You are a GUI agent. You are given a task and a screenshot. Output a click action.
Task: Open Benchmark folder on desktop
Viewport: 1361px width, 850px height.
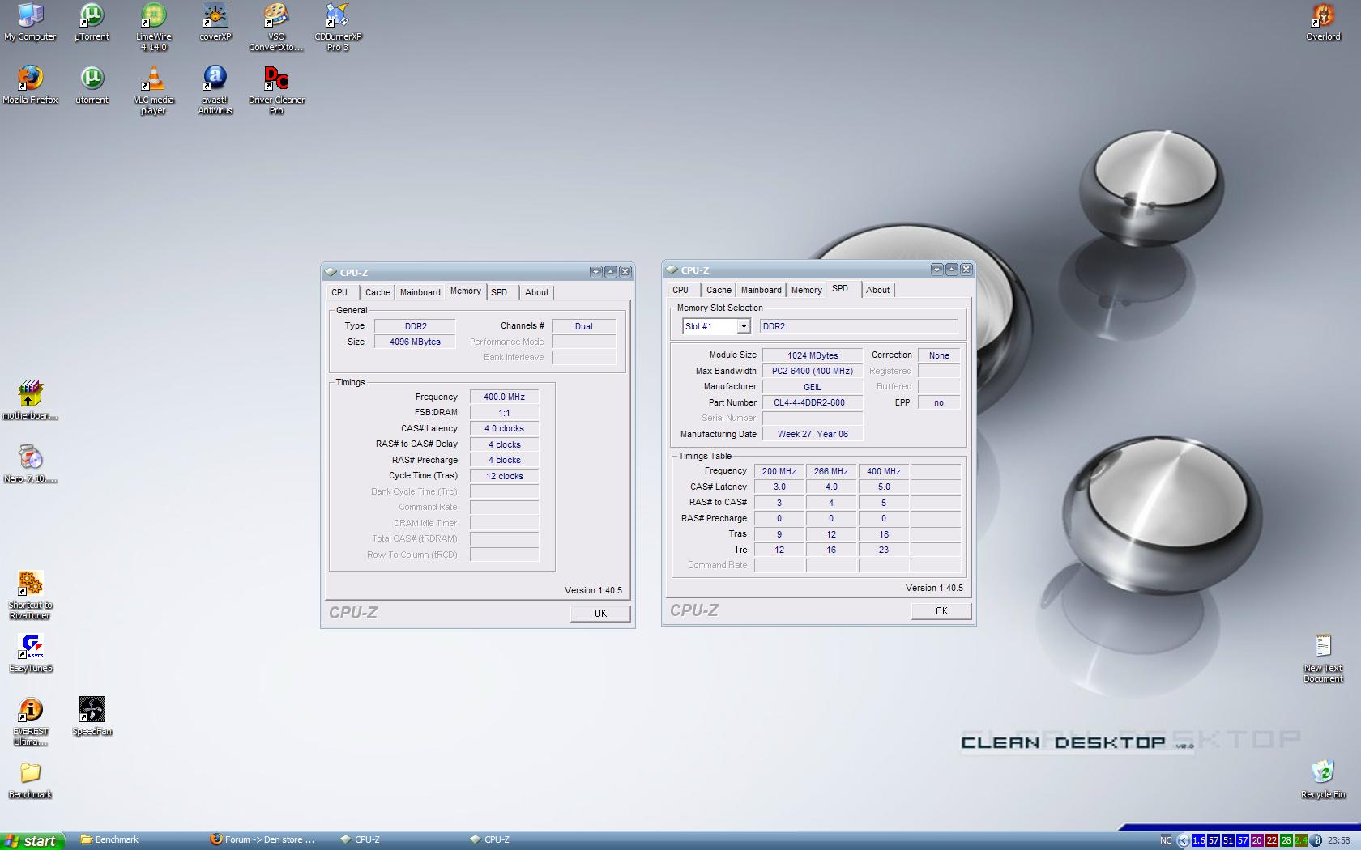point(30,780)
